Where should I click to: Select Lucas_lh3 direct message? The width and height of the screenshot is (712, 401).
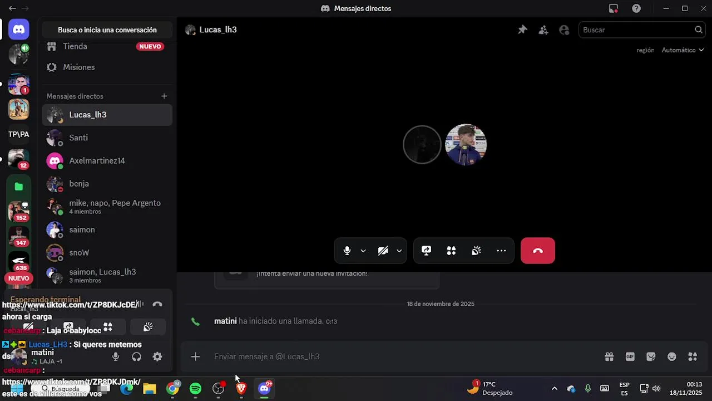tap(107, 115)
